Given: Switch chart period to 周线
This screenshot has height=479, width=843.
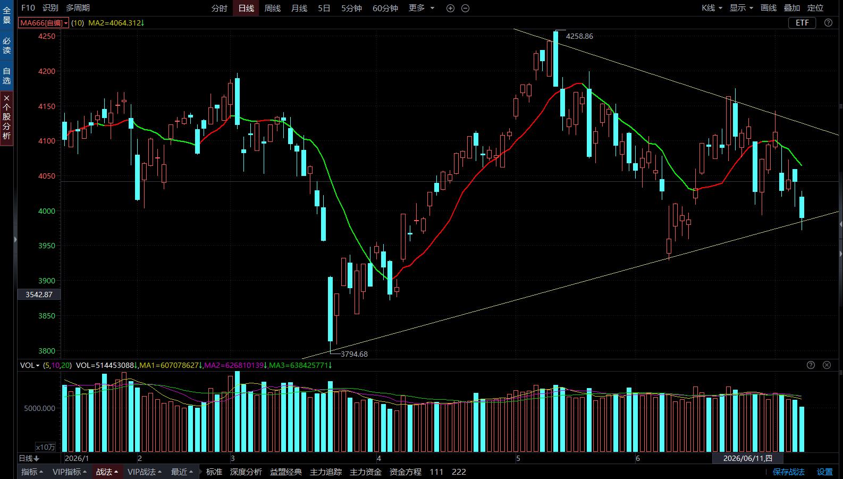Looking at the screenshot, I should [272, 8].
